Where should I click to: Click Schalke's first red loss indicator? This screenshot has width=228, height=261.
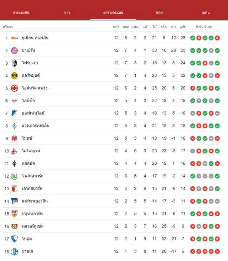(x=193, y=251)
